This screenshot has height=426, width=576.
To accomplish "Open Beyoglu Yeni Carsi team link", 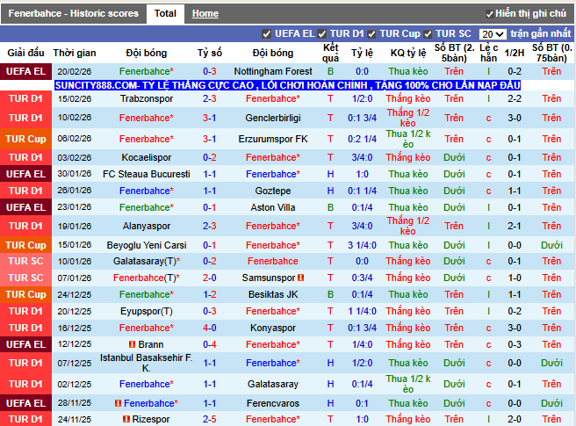I will [x=147, y=245].
